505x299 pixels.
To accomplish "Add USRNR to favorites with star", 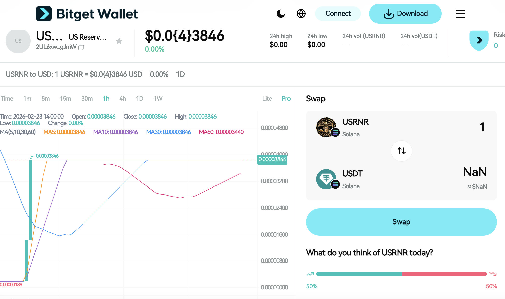I will [119, 41].
